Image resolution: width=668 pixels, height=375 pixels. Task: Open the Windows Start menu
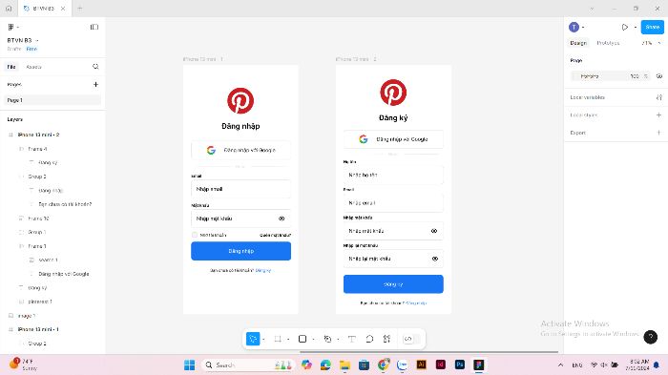(189, 365)
